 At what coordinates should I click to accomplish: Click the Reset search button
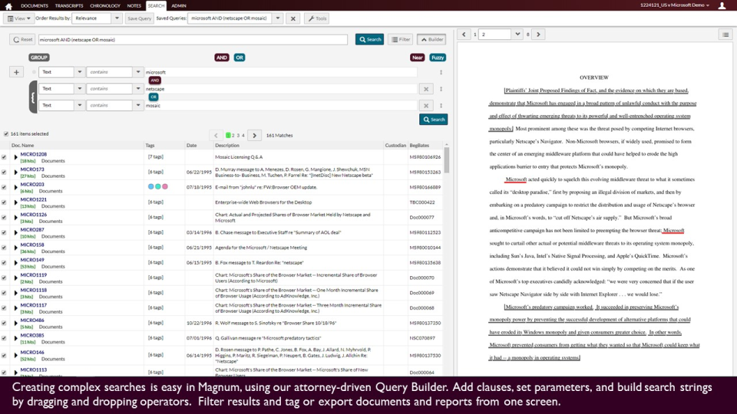tap(22, 39)
